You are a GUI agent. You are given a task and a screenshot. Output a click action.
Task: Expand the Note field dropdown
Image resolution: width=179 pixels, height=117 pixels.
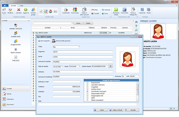(x=138, y=104)
